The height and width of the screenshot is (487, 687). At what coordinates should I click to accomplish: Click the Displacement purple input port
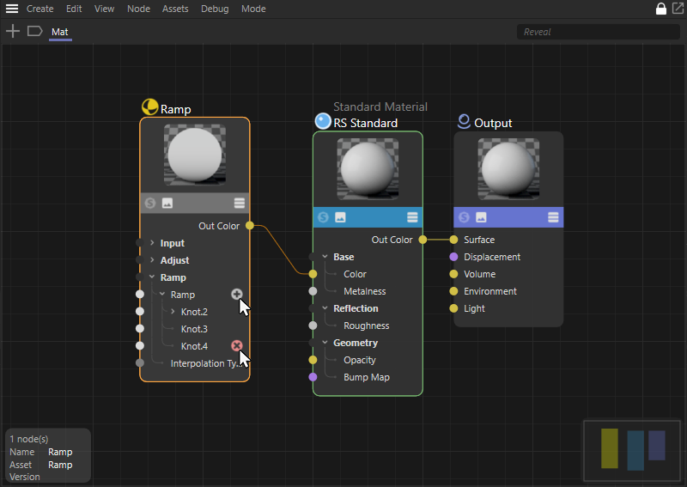click(x=454, y=257)
